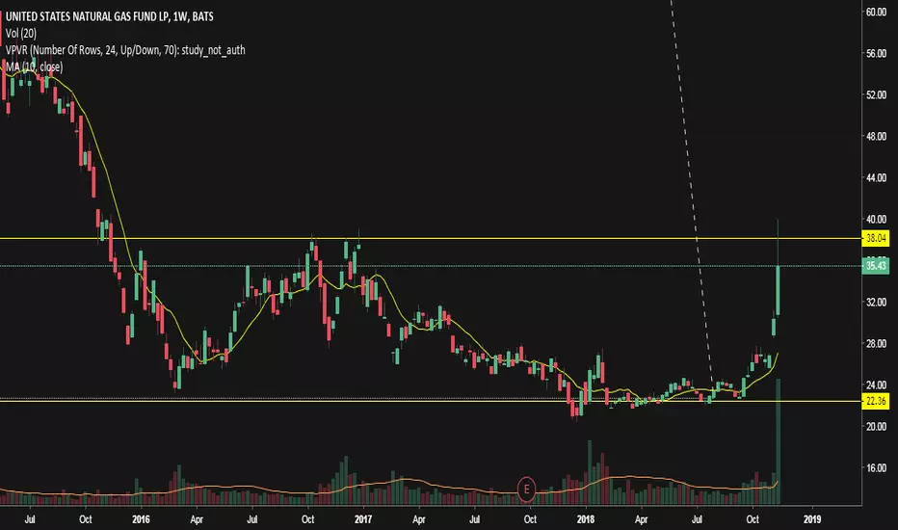898x530 pixels.
Task: Click the 40.00 price axis value
Action: [876, 219]
